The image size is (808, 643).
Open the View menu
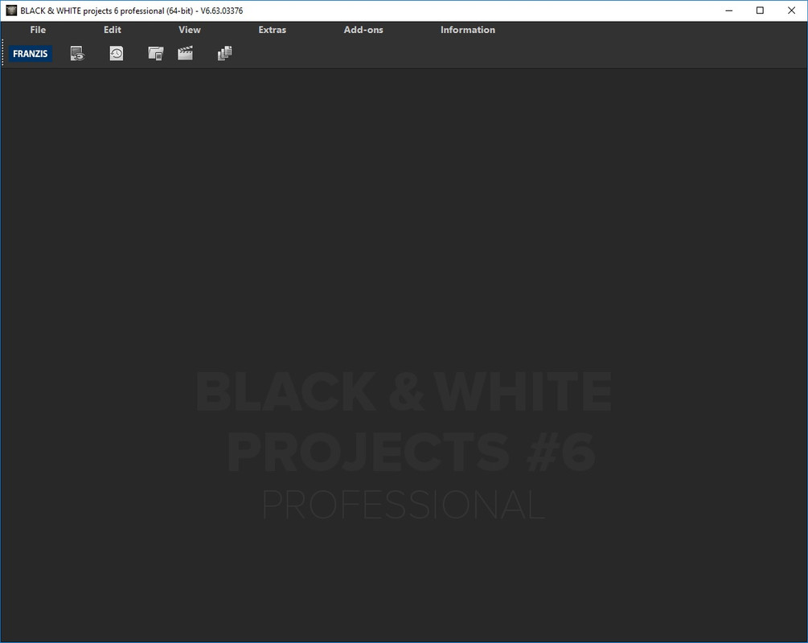tap(190, 30)
